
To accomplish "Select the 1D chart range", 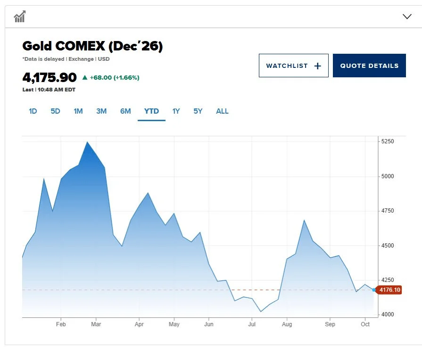I will (33, 111).
